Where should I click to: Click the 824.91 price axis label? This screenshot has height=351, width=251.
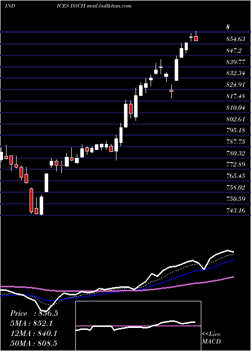pyautogui.click(x=235, y=85)
